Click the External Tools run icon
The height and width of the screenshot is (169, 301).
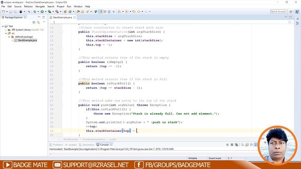click(x=57, y=12)
